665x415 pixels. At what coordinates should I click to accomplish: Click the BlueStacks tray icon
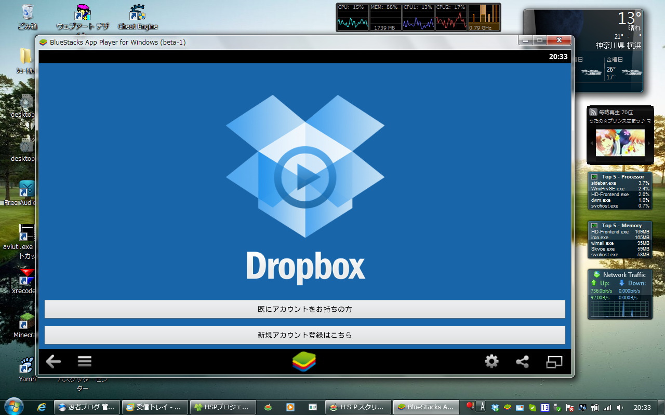(508, 408)
